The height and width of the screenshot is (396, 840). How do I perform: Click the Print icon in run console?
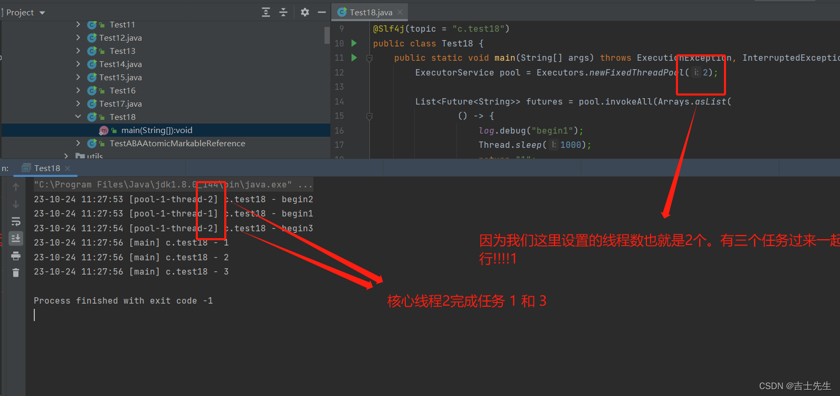click(16, 256)
